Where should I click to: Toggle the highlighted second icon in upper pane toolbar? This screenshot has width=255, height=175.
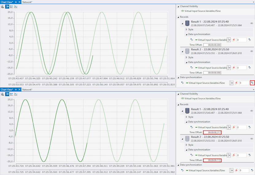click(7, 7)
